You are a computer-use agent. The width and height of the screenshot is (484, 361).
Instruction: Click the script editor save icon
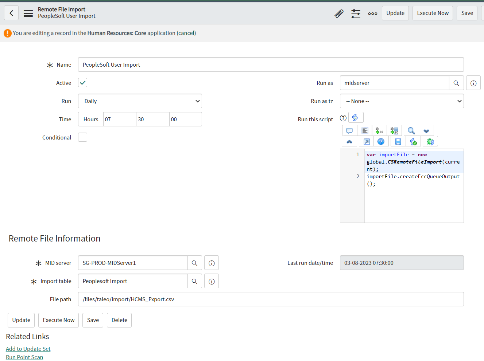tap(398, 142)
